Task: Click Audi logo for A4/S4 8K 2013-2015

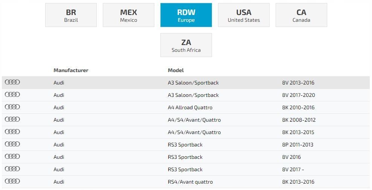Action: point(12,131)
